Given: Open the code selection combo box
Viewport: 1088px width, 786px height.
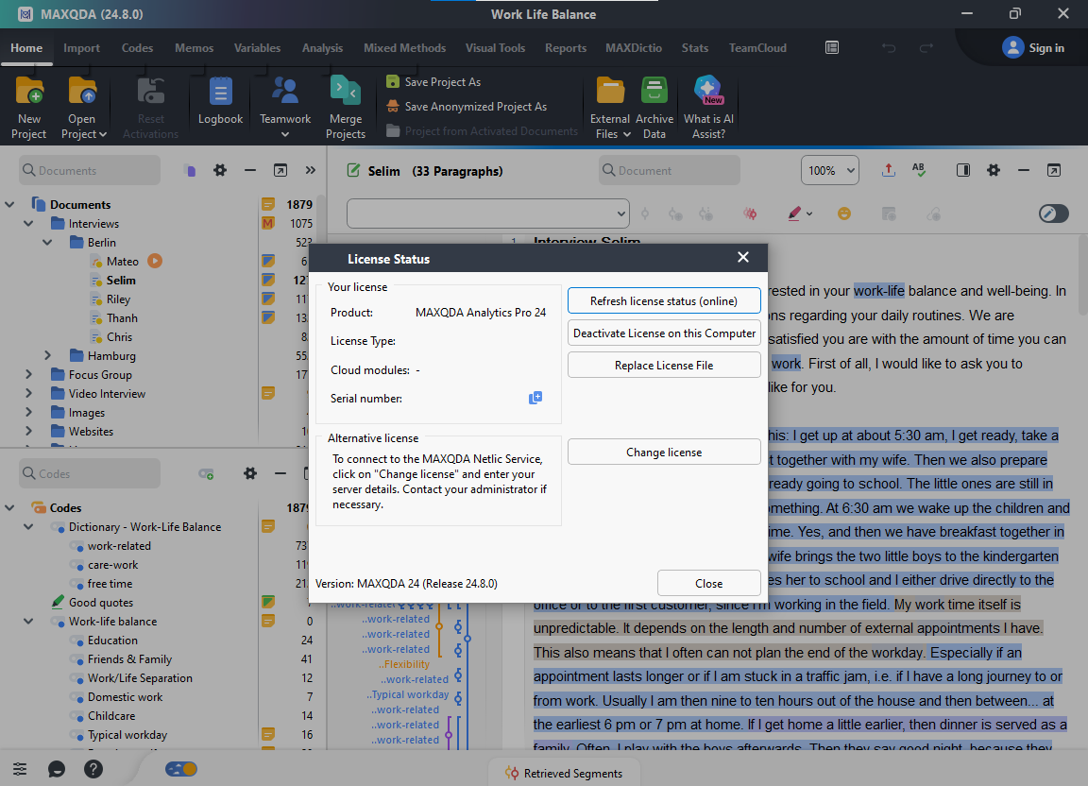Looking at the screenshot, I should point(487,214).
